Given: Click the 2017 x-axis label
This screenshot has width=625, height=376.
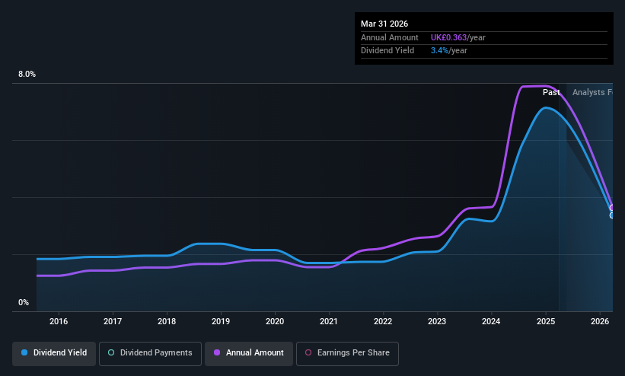Looking at the screenshot, I should pos(113,321).
